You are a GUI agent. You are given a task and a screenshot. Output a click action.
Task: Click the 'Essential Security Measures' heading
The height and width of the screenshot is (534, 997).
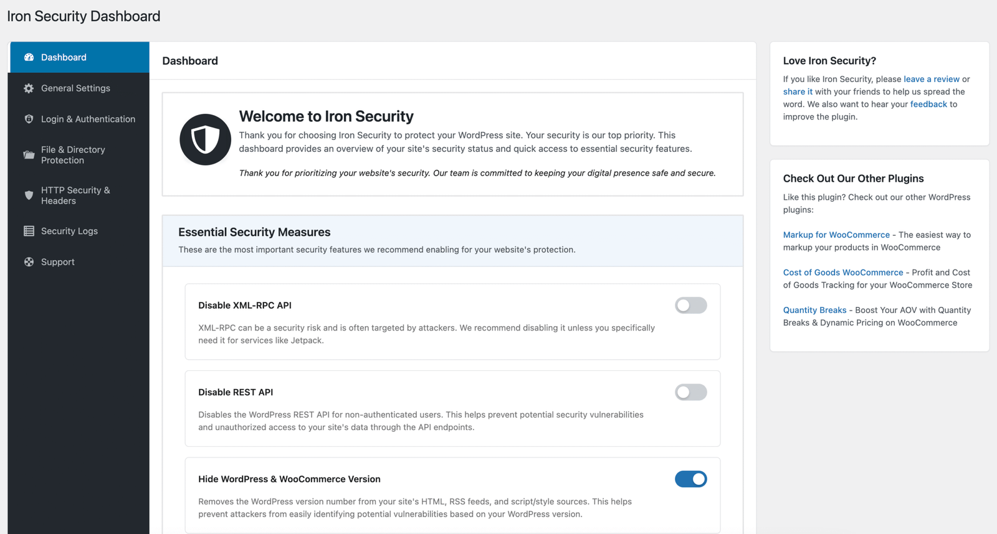tap(254, 232)
